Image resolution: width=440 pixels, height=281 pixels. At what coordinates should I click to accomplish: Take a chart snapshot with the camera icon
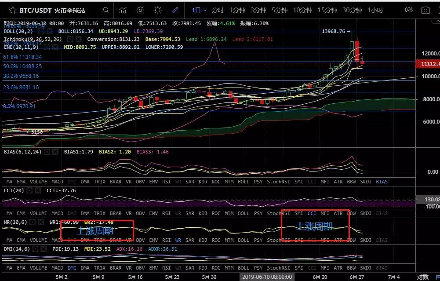[x=425, y=10]
